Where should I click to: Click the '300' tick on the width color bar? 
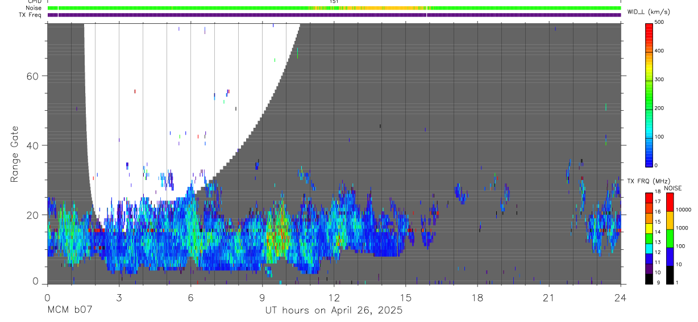click(660, 80)
